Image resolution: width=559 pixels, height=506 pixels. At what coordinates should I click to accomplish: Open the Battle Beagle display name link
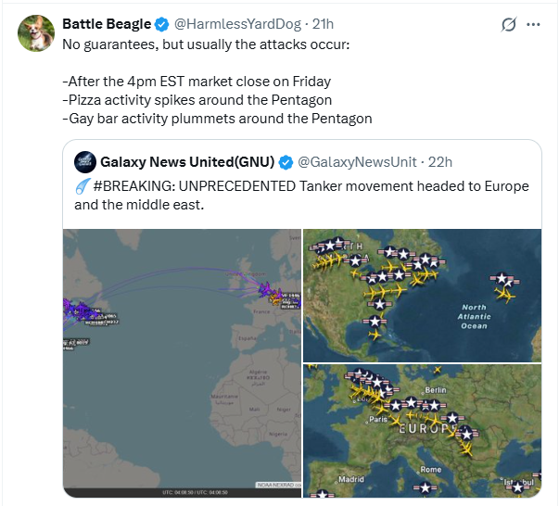(106, 25)
